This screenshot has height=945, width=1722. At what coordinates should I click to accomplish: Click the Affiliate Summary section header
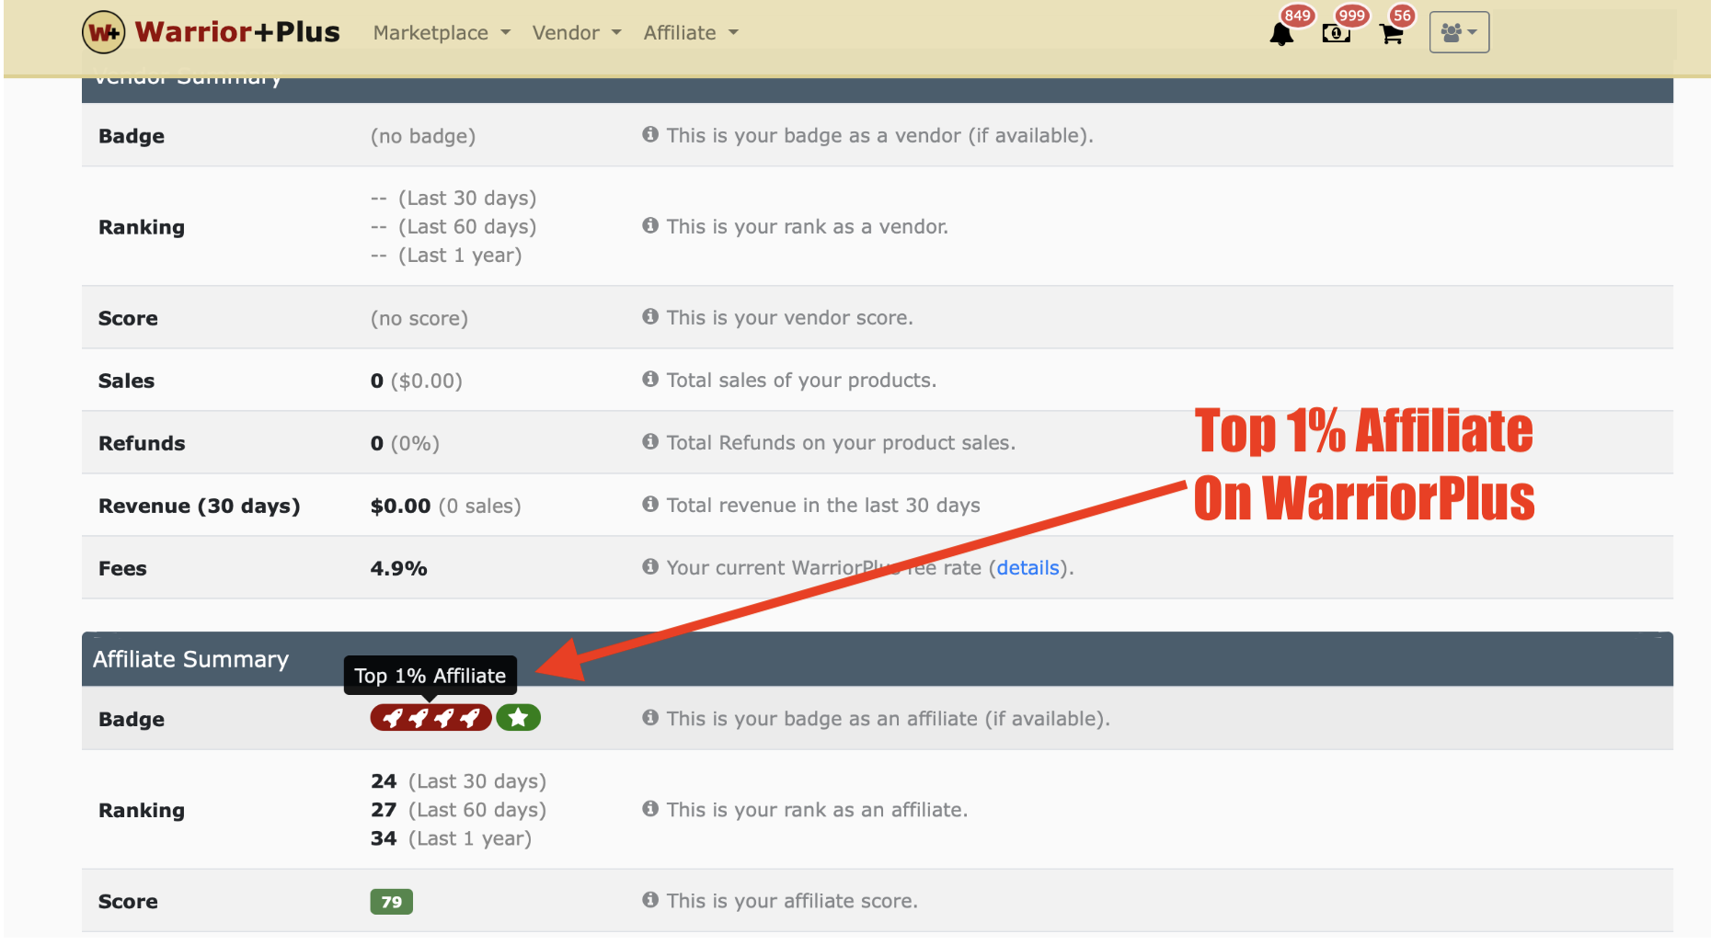[190, 659]
